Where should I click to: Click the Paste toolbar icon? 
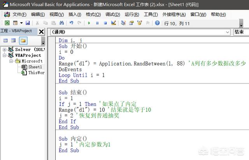click(x=54, y=23)
